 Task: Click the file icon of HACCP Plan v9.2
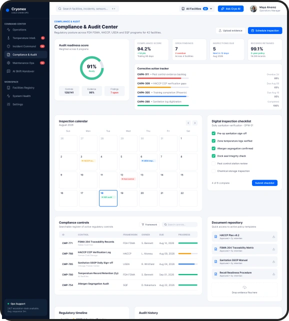pos(215,236)
